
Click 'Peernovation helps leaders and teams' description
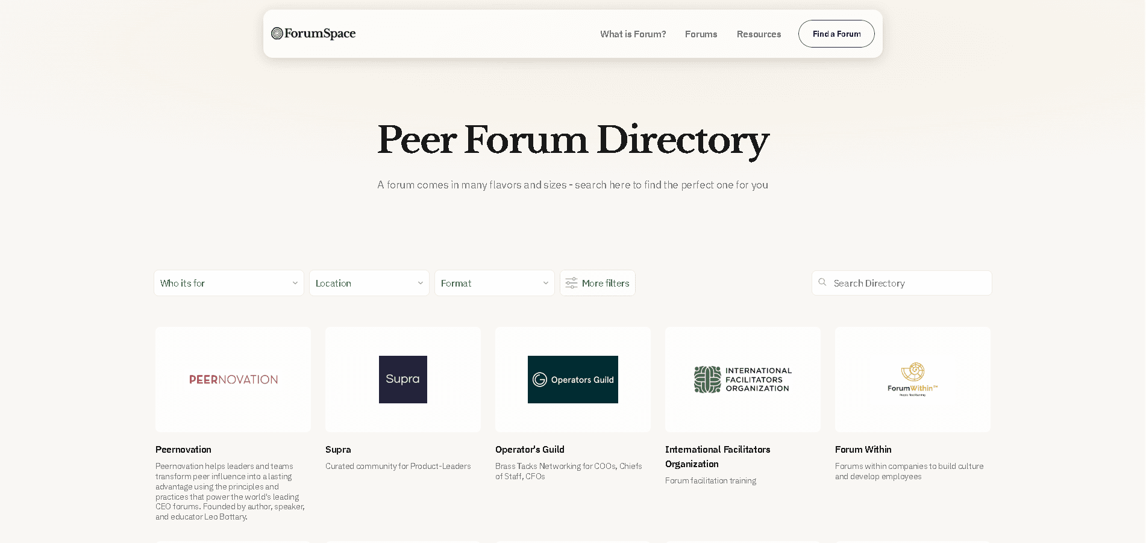click(230, 491)
